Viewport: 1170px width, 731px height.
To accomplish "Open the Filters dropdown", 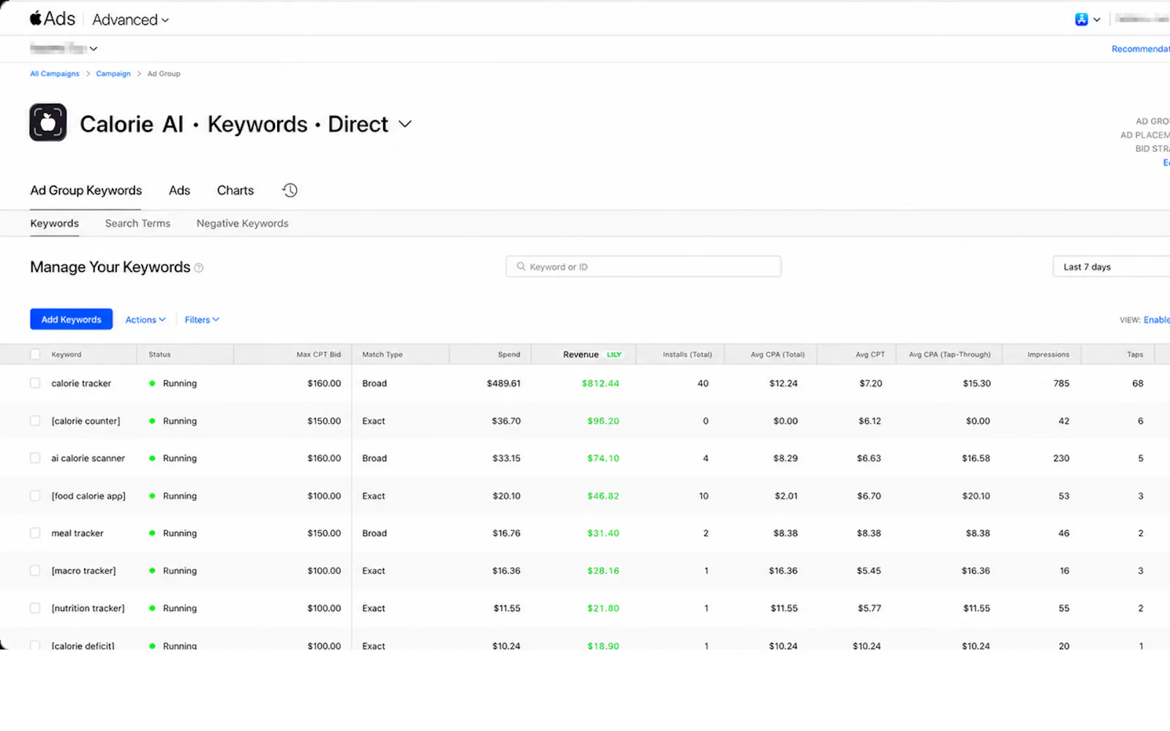I will (202, 319).
